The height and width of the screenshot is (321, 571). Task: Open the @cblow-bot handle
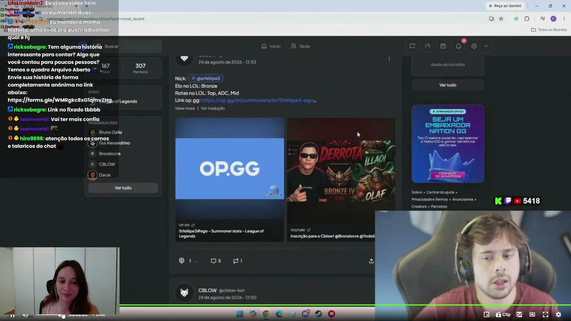click(x=232, y=291)
